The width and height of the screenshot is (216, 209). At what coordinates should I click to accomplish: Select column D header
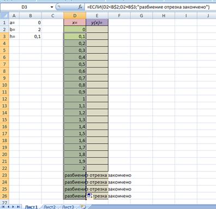pyautogui.click(x=75, y=16)
